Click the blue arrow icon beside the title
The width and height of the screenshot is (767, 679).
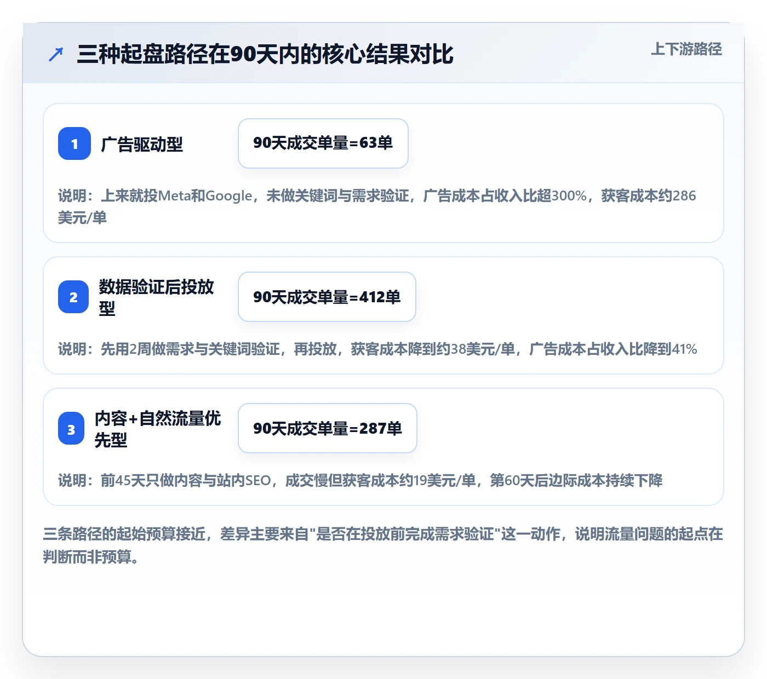coord(56,54)
